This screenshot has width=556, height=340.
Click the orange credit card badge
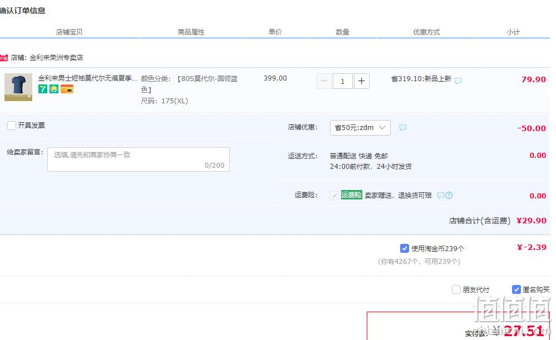[67, 89]
